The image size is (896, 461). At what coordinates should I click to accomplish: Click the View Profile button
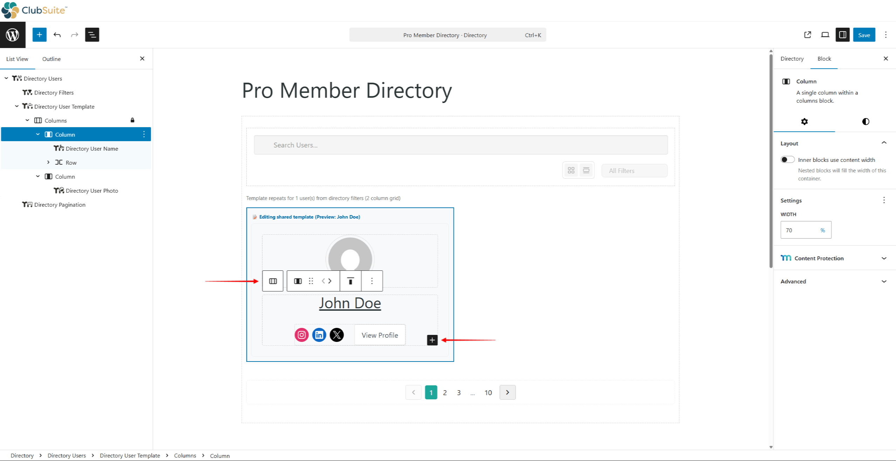[x=379, y=335]
